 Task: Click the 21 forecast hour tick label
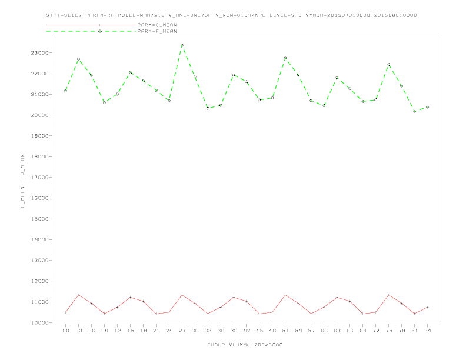click(x=156, y=331)
